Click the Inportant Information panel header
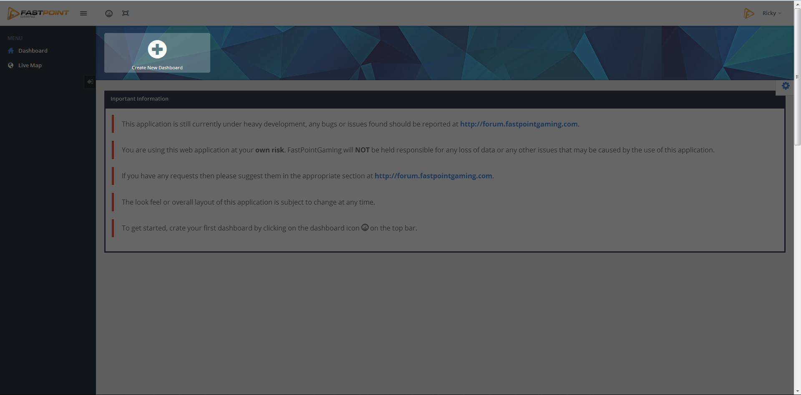Screen dimensions: 801x395 445,99
